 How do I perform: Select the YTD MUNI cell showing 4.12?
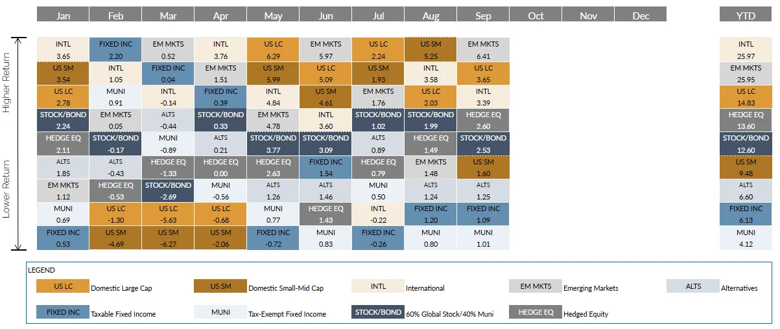pyautogui.click(x=746, y=238)
